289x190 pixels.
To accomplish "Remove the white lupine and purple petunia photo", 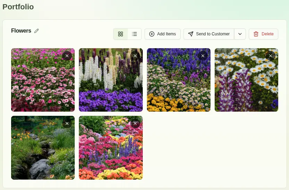I will 135,56.
